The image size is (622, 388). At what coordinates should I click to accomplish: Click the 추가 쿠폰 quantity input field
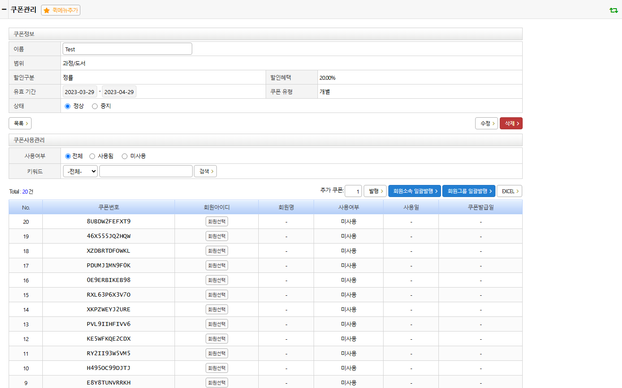[353, 191]
